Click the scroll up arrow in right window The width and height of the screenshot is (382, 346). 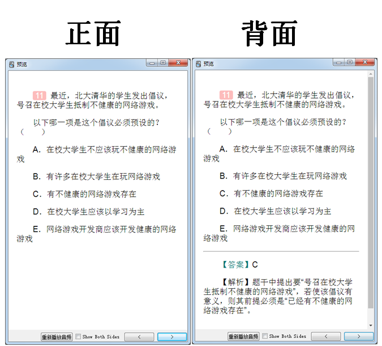[371, 74]
